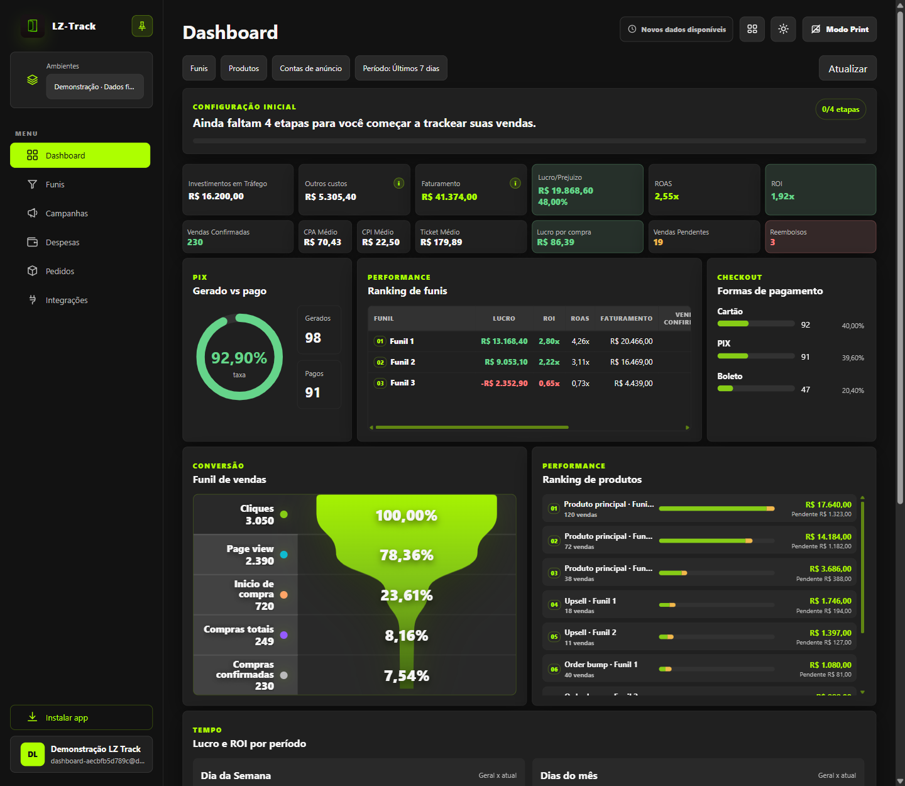Click the product ranking scroll up arrow
Image resolution: width=905 pixels, height=786 pixels.
pos(862,497)
